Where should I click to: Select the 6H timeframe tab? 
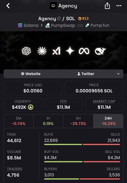click(78, 121)
